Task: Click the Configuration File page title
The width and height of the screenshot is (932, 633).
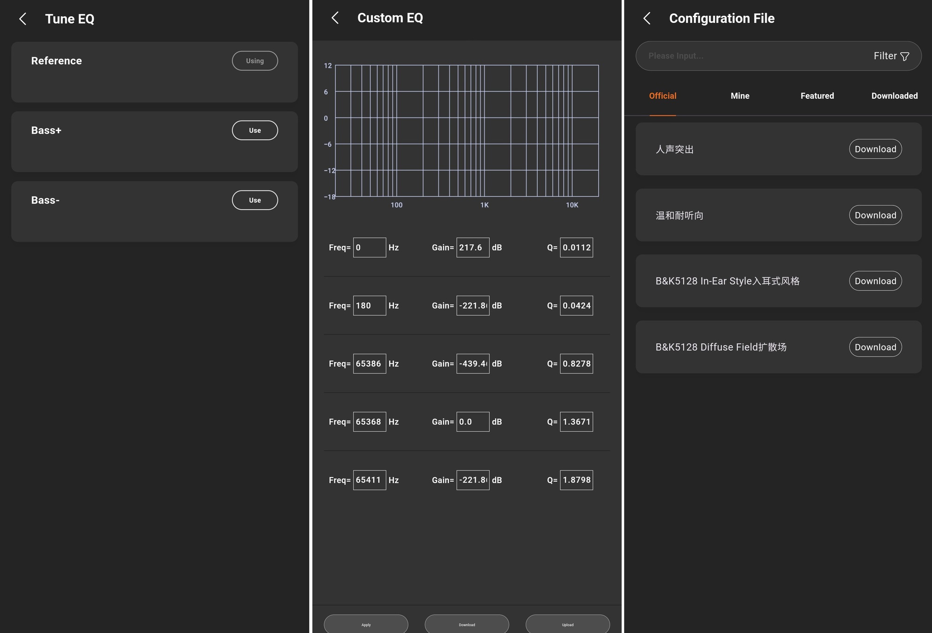Action: coord(722,19)
